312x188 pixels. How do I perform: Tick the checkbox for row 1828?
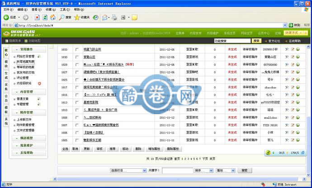[x=77, y=65]
